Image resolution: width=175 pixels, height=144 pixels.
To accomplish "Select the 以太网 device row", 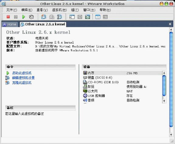I will [x=122, y=91].
